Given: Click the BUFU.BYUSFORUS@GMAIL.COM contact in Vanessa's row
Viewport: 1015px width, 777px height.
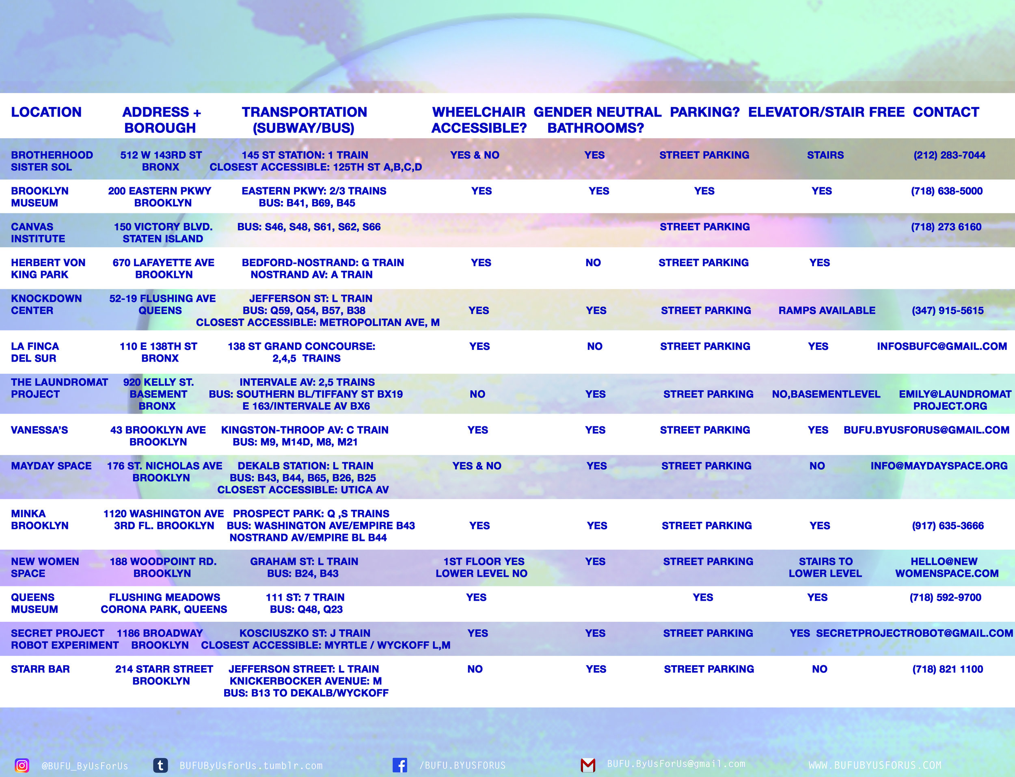Looking at the screenshot, I should (x=926, y=430).
